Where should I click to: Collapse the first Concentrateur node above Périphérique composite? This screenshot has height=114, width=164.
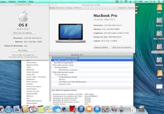pyautogui.click(x=56, y=67)
